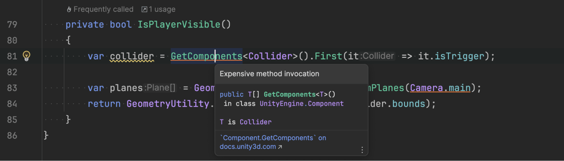Screen dimensions: 564x161
Task: Open the Component.GetComponents docs.unity3d.com link
Action: pos(268,138)
